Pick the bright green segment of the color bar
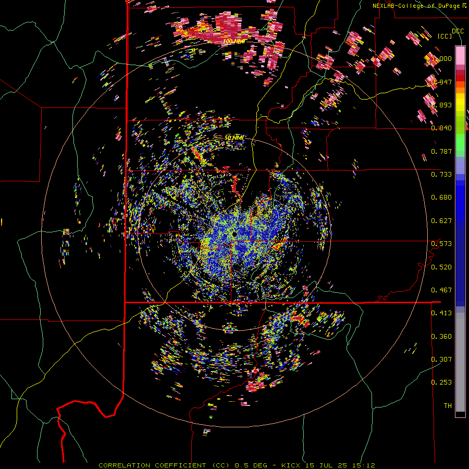Viewport: 469px width, 469px height. coord(460,142)
